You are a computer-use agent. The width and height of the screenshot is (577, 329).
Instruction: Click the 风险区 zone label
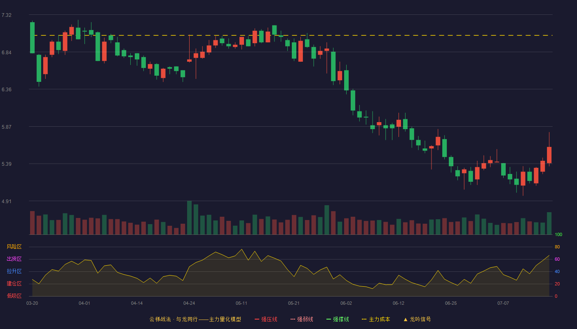tap(14, 247)
